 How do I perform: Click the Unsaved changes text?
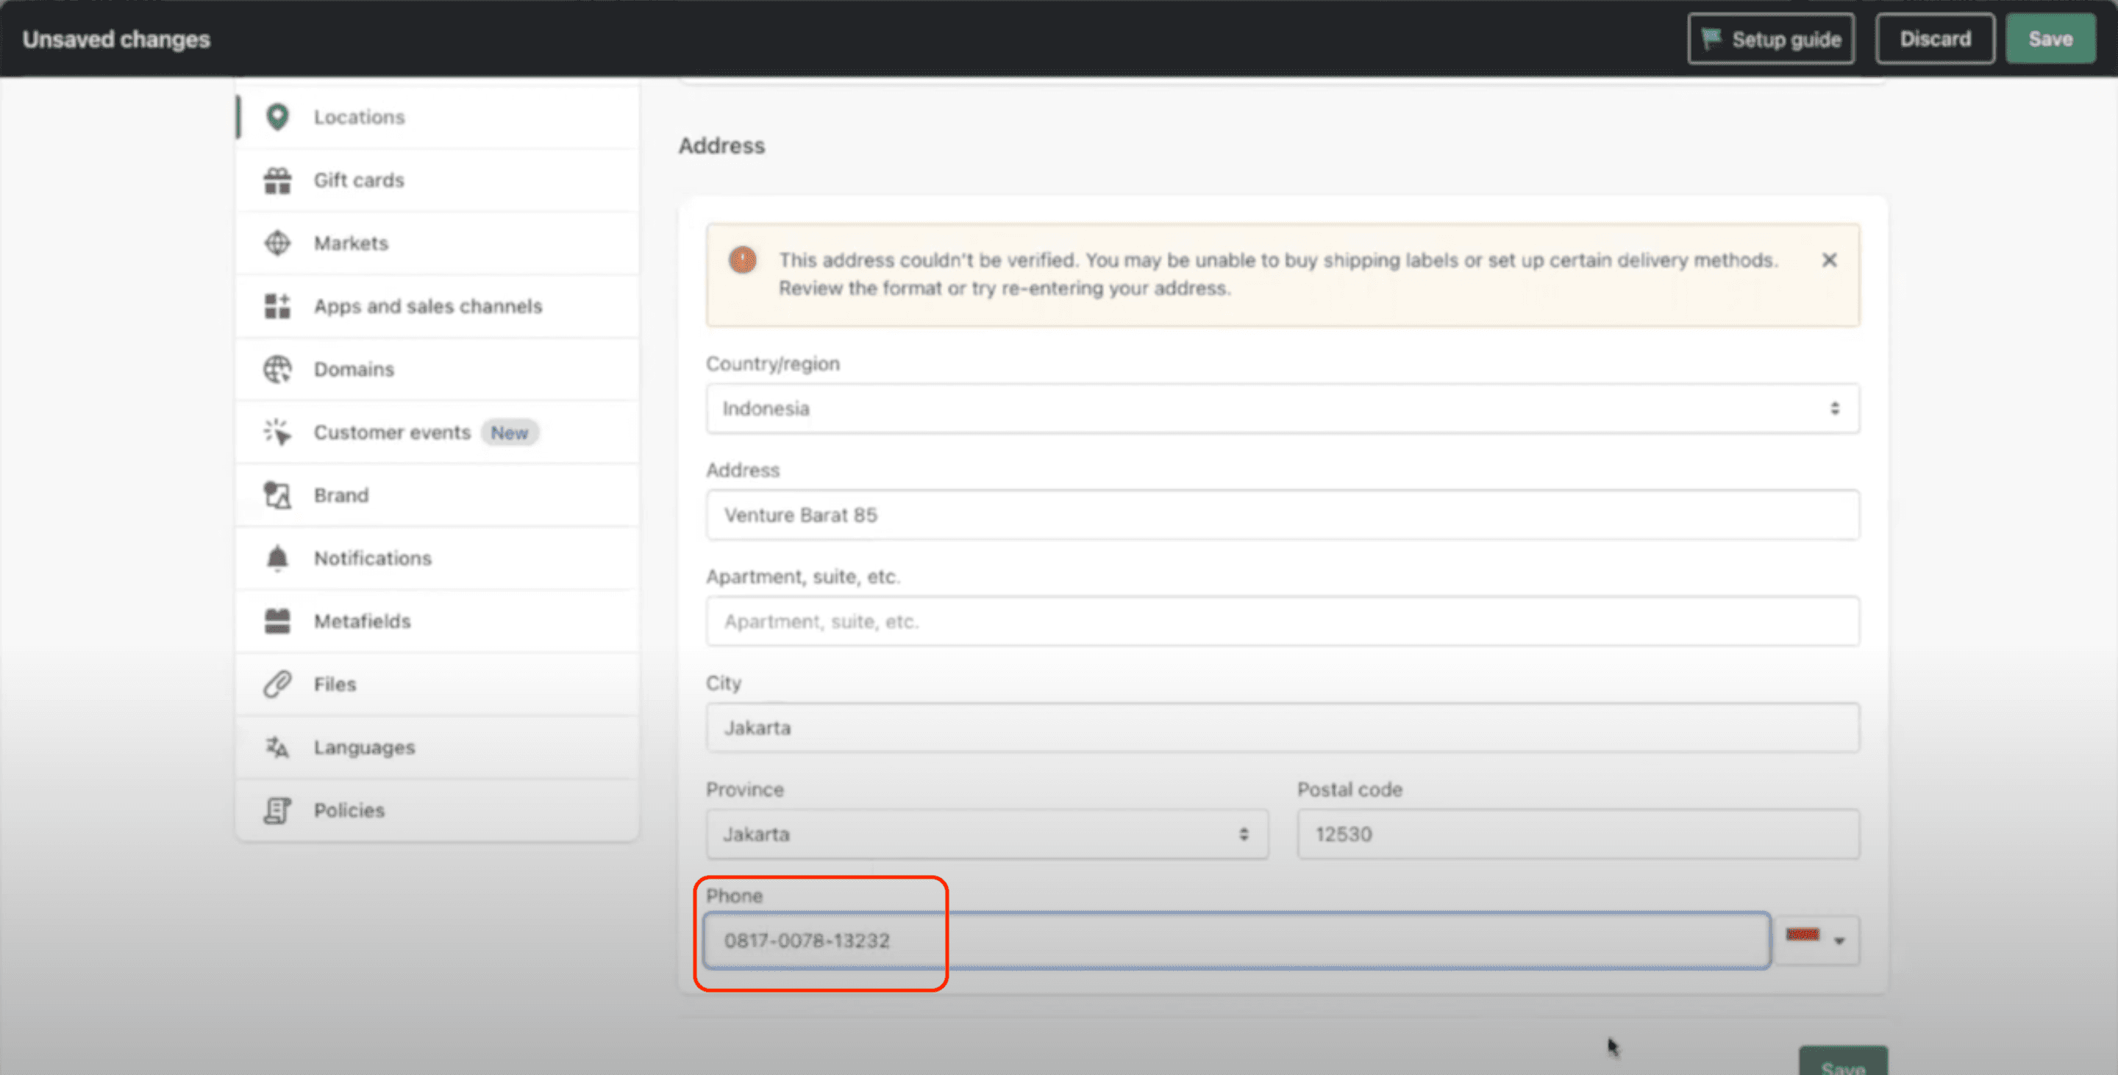pos(116,39)
